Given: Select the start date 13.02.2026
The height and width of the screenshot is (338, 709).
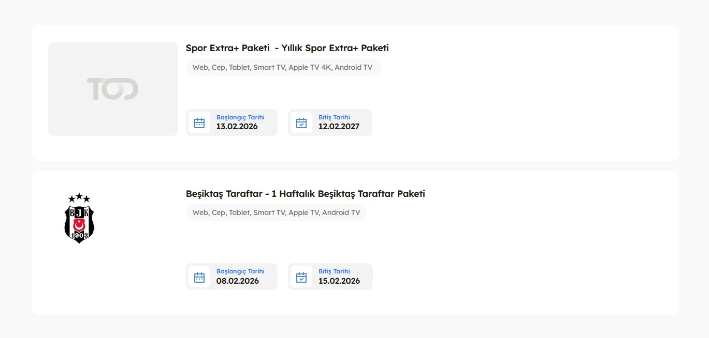Looking at the screenshot, I should [x=237, y=127].
